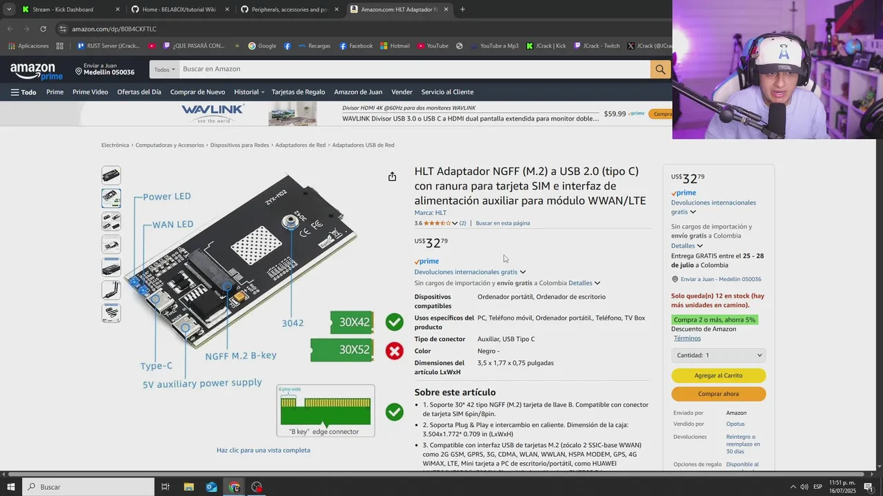
Task: Open Task View on the taskbar
Action: point(166,487)
